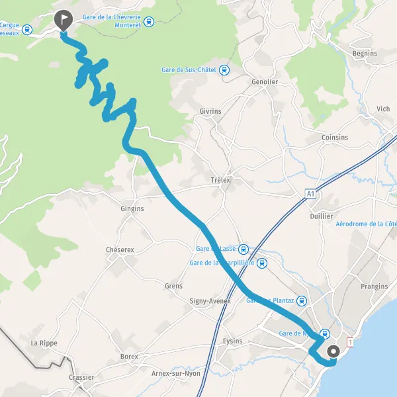This screenshot has width=397, height=397.
Task: Click the Begnins town label
Action: 365,54
